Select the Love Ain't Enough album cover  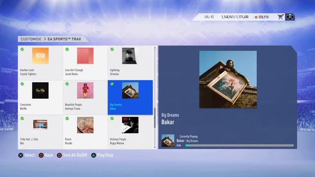pos(85,56)
